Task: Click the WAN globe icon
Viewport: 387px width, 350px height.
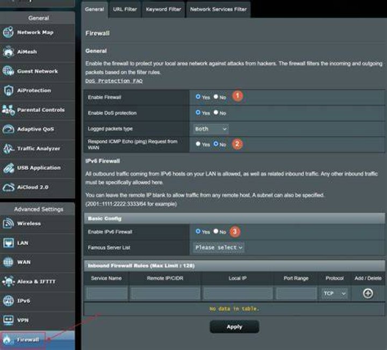Action: [8, 262]
